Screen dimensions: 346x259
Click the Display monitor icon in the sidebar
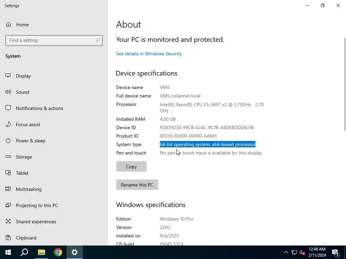[8, 76]
